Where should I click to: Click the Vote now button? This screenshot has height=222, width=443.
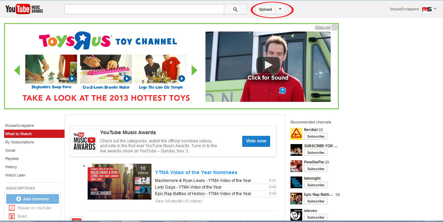pyautogui.click(x=256, y=141)
